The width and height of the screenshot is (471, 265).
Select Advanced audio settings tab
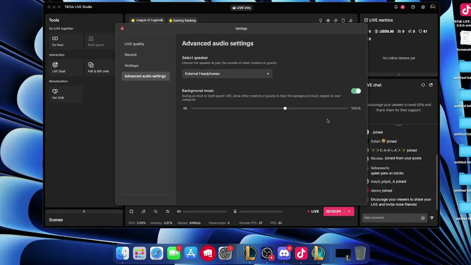tap(145, 76)
